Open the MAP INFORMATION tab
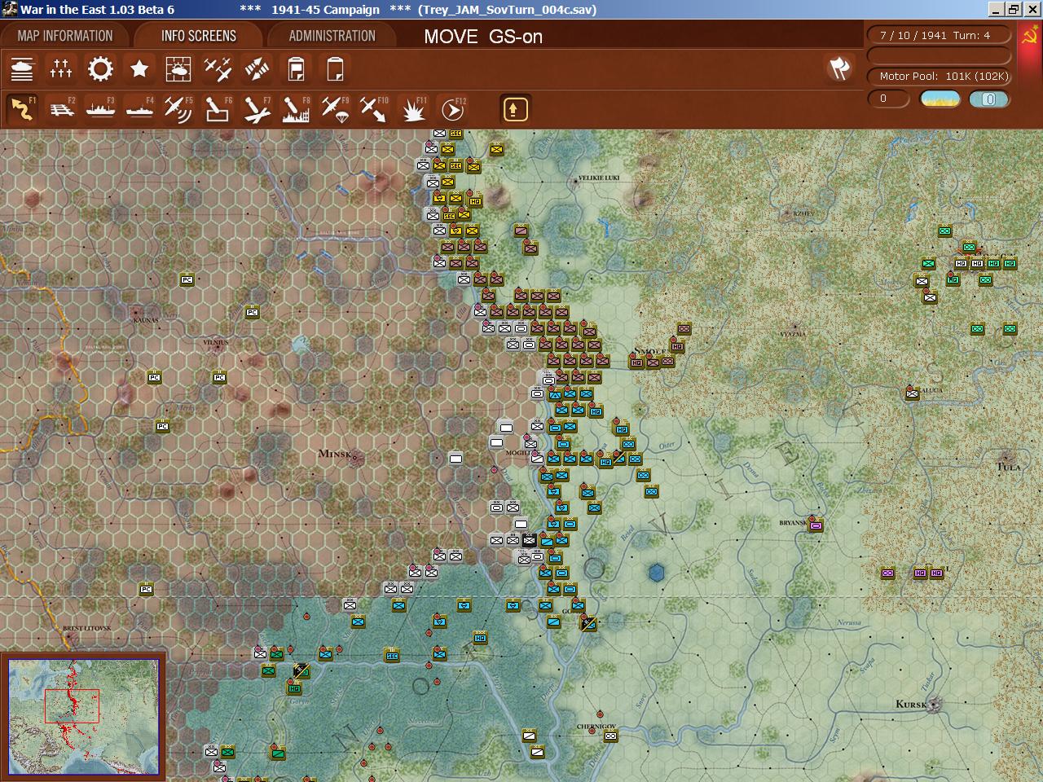Viewport: 1043px width, 782px height. (x=65, y=36)
